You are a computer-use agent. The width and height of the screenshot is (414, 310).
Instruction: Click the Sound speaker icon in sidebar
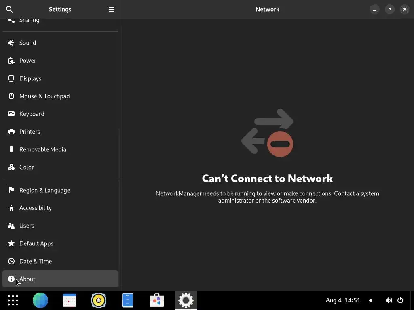(x=11, y=43)
